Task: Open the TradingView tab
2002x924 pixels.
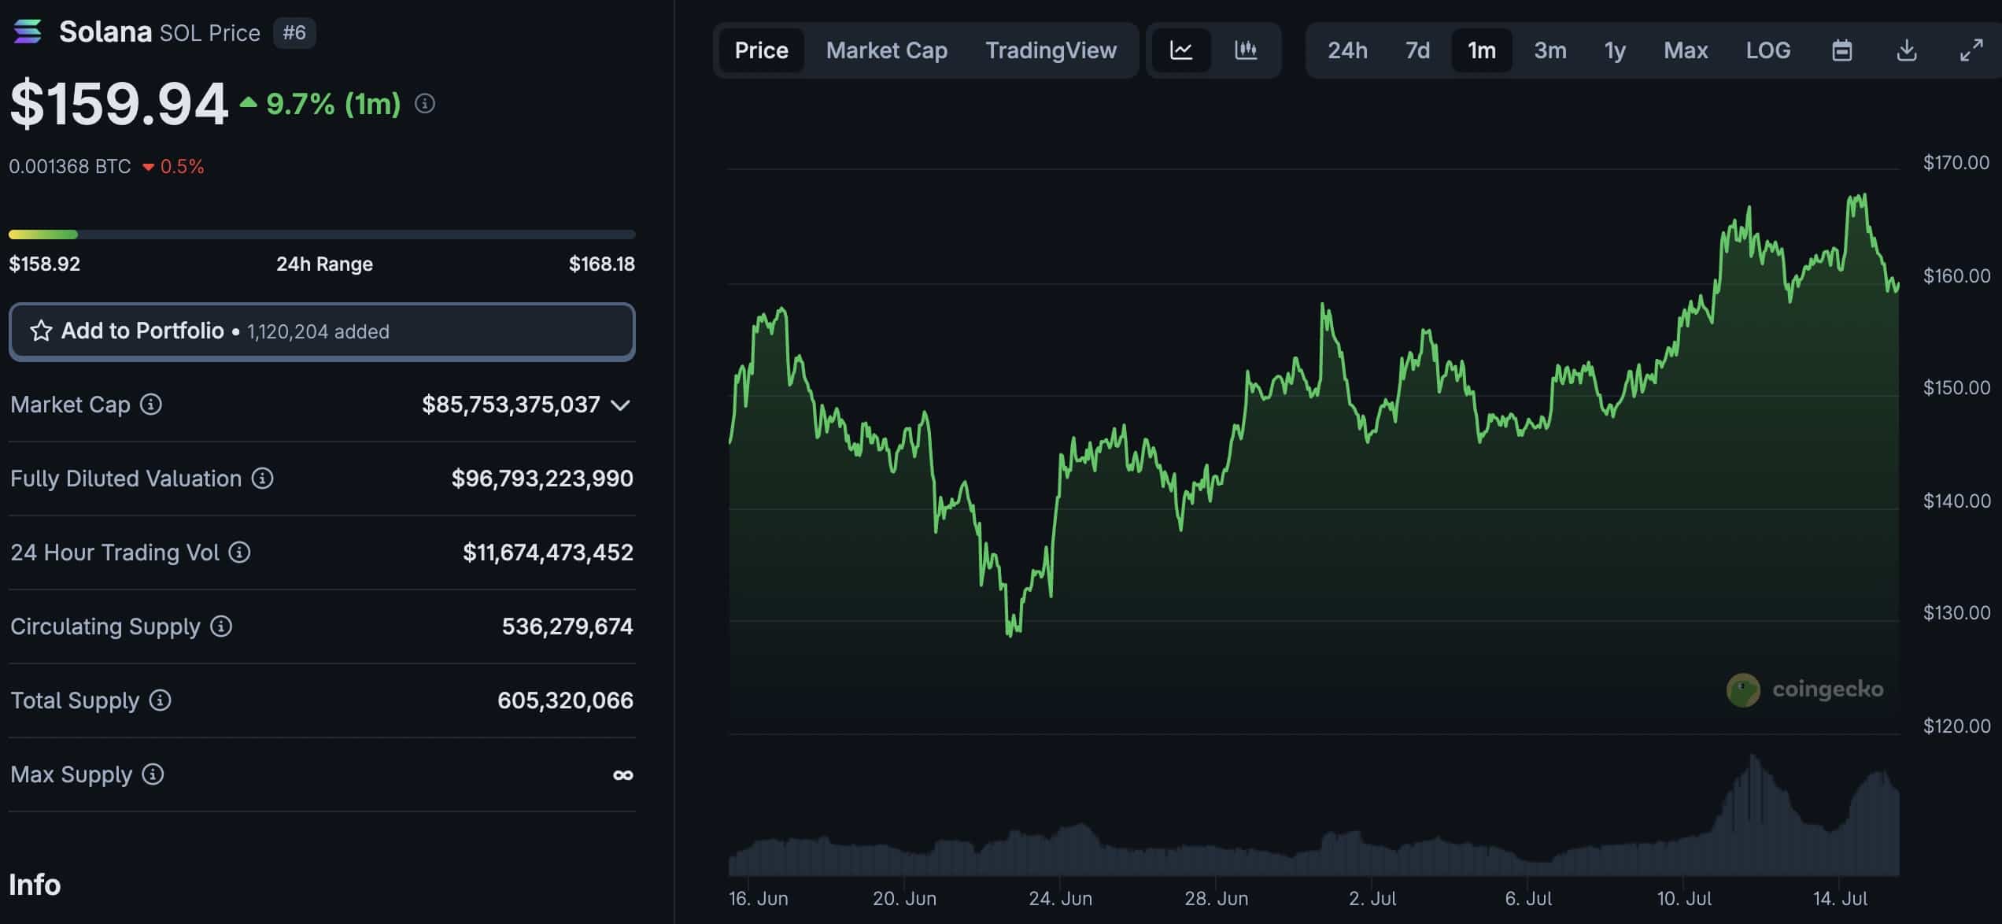Action: coord(1051,50)
